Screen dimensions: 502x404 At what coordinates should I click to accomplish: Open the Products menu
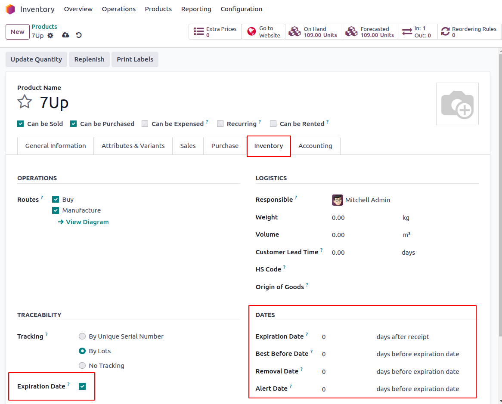click(158, 9)
